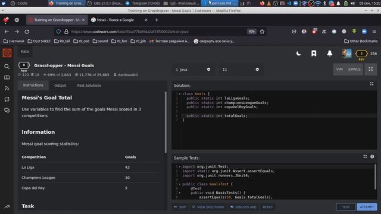Open the RSS feed icon in sidebar

[7, 89]
